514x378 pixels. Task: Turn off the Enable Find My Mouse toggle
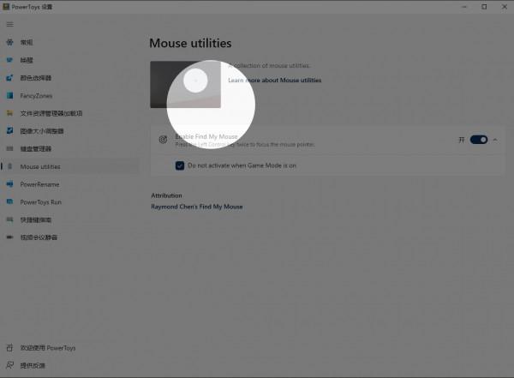click(478, 140)
